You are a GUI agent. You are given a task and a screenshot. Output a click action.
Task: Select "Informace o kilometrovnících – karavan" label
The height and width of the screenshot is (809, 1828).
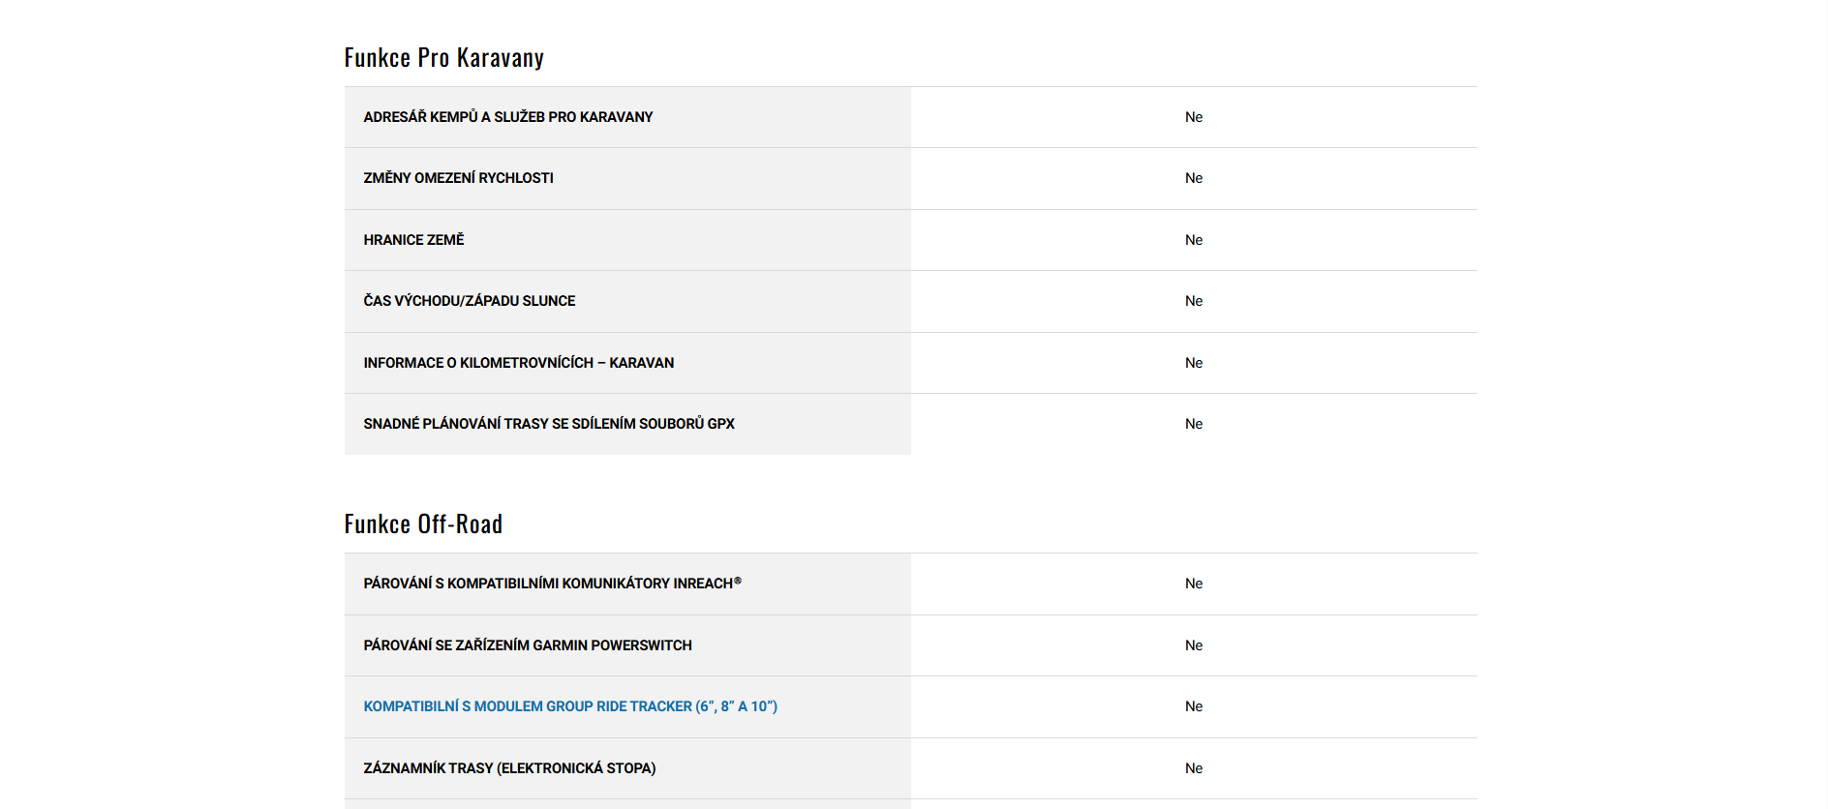point(518,363)
